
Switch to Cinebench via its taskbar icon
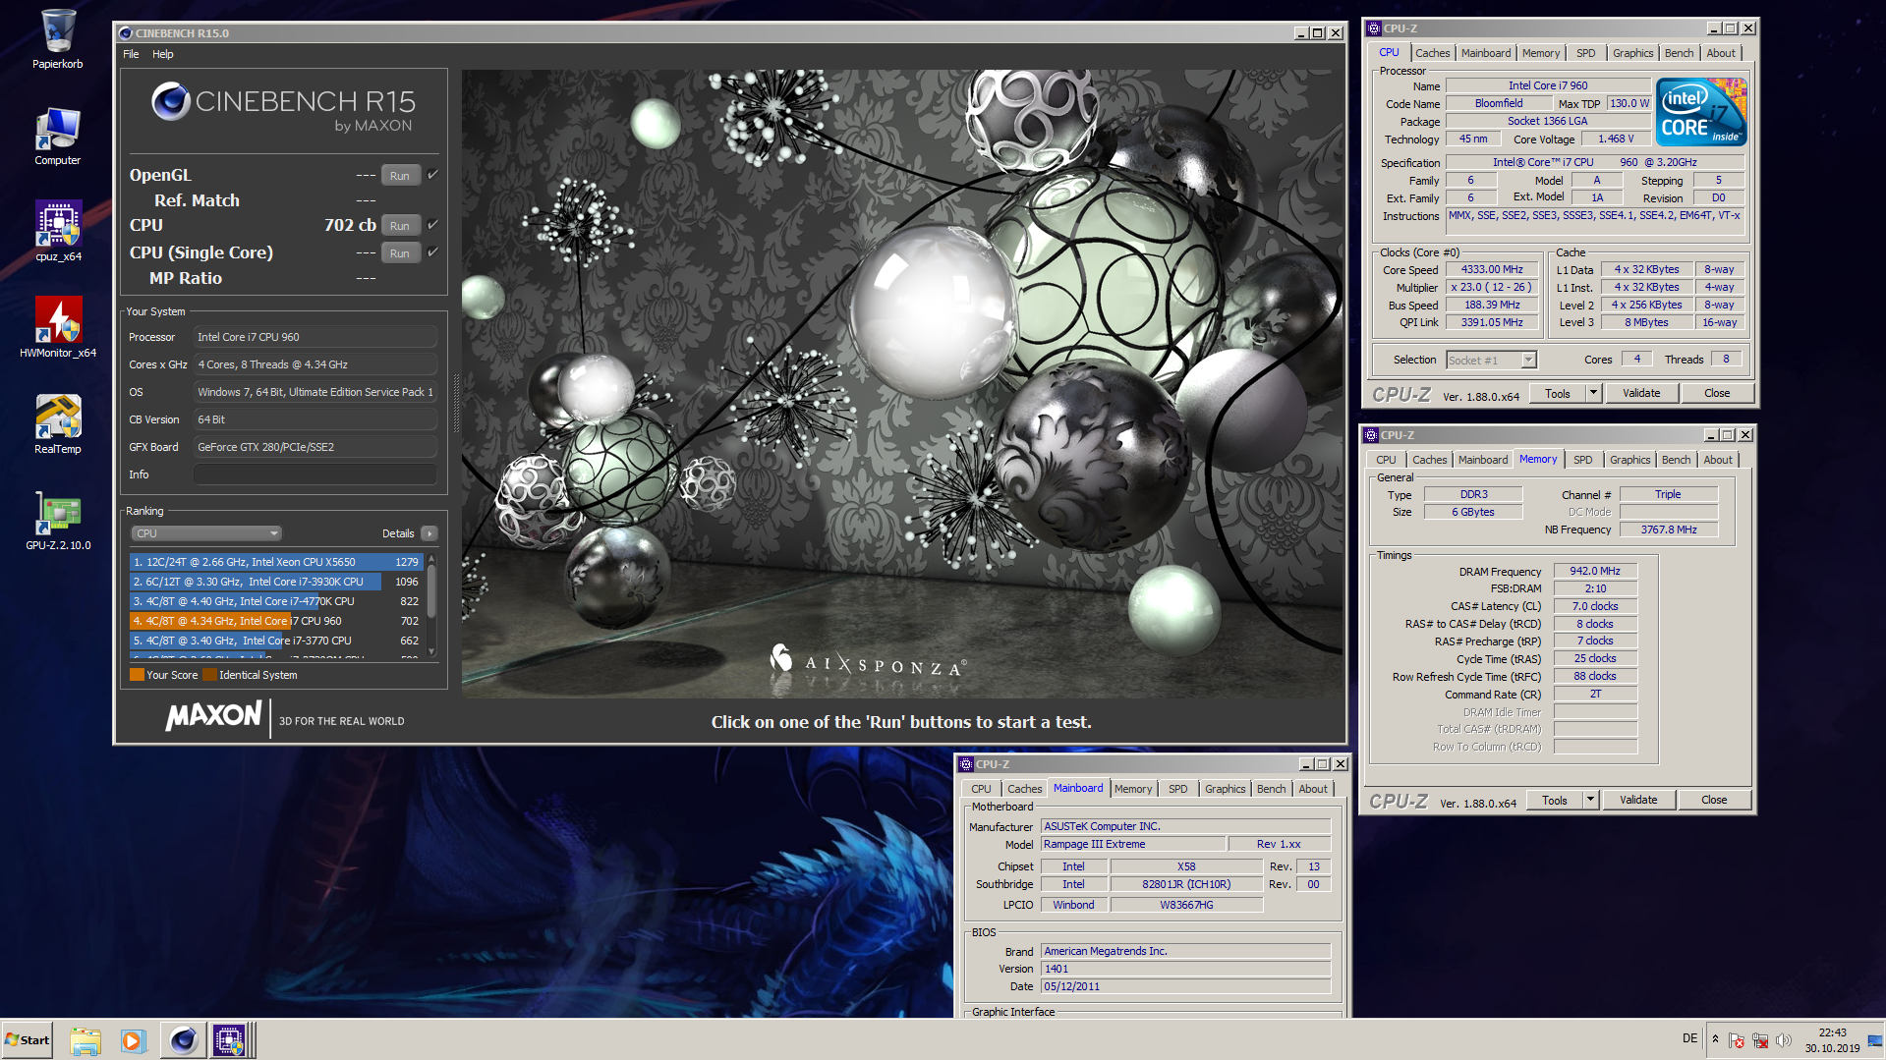[183, 1040]
